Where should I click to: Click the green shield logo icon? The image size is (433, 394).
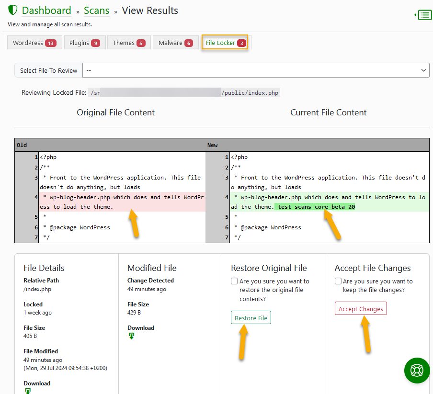pyautogui.click(x=13, y=10)
